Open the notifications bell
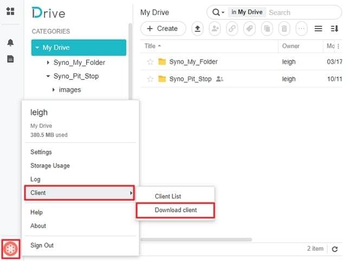This screenshot has width=347, height=261. [10, 42]
